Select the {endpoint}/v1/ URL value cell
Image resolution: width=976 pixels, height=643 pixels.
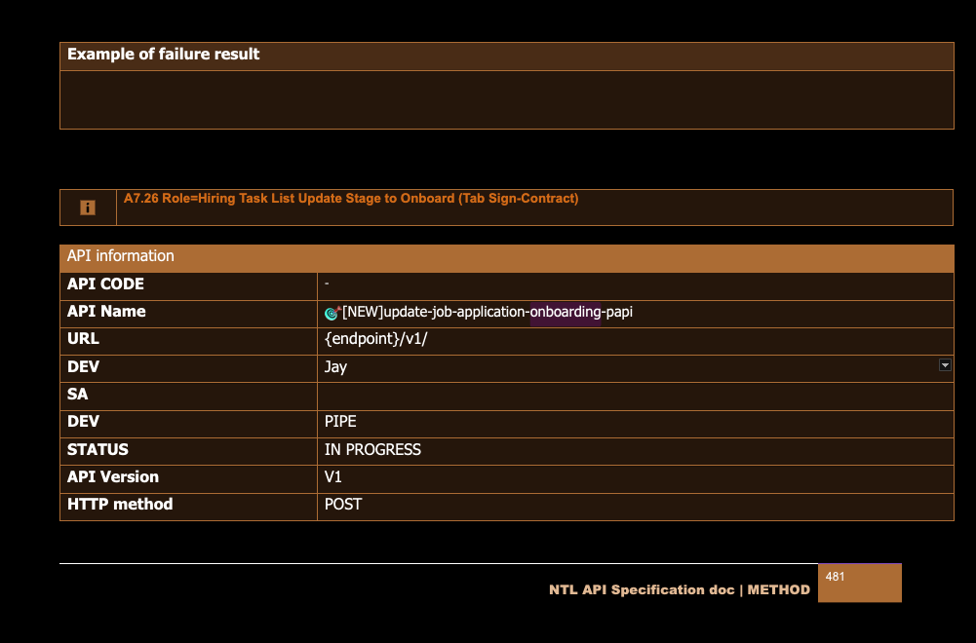376,340
